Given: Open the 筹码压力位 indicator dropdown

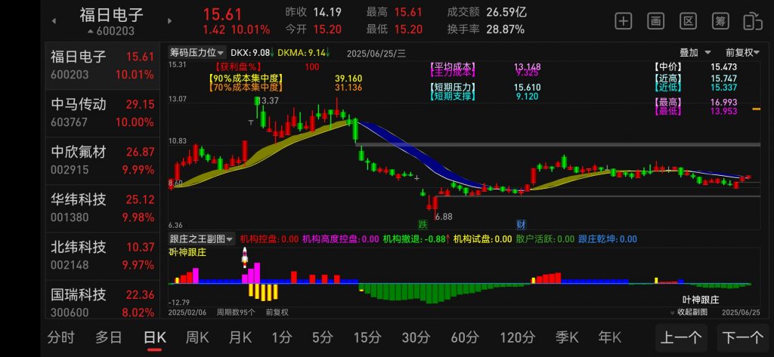Looking at the screenshot, I should coord(197,53).
